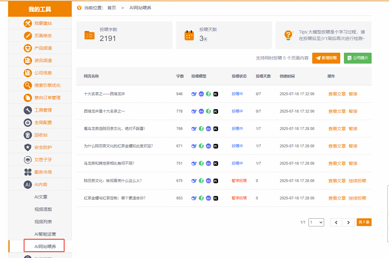Click the 创建时间 column header
The image size is (389, 258).
[287, 76]
